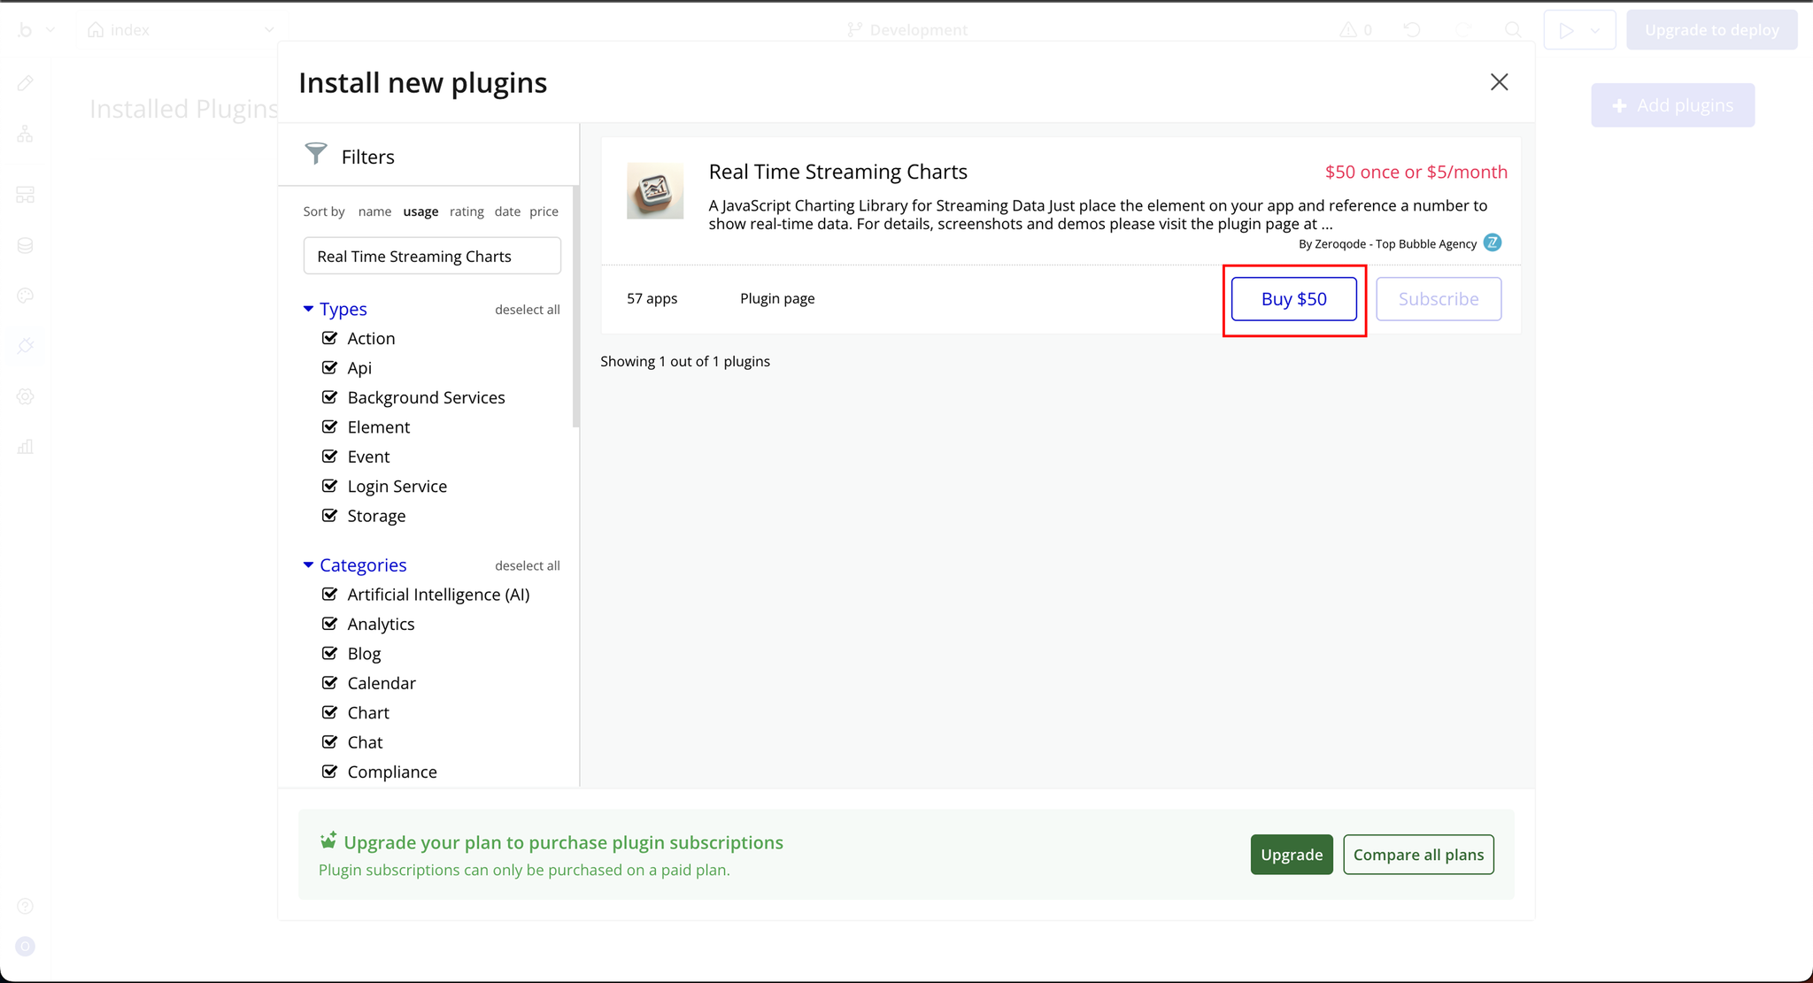
Task: Click the Real Time Streaming Charts thumbnail
Action: [655, 190]
